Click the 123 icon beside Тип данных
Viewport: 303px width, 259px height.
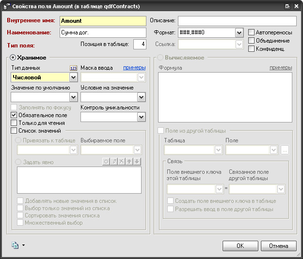pyautogui.click(x=73, y=68)
